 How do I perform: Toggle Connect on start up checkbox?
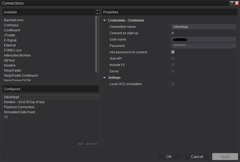173,33
